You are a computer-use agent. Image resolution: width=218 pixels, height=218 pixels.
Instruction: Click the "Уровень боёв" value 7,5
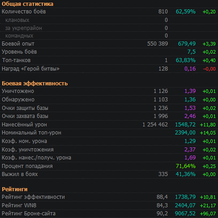(x=192, y=52)
